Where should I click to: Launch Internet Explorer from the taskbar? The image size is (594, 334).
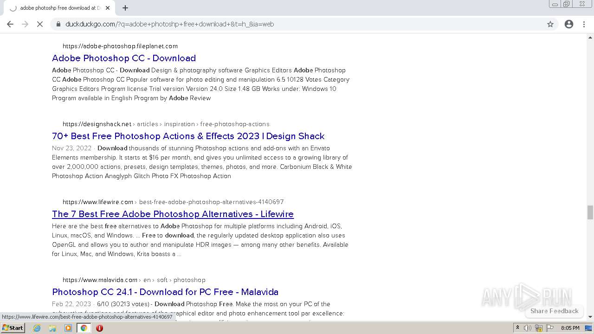tap(37, 328)
